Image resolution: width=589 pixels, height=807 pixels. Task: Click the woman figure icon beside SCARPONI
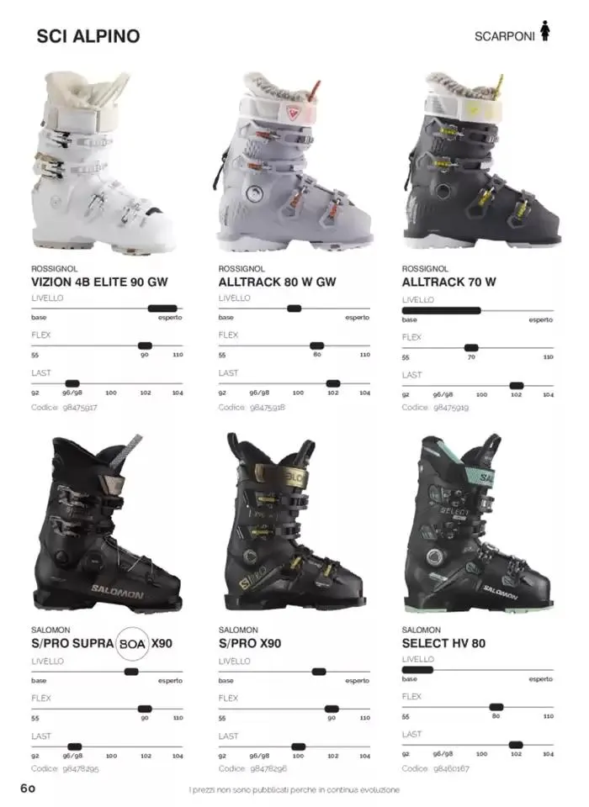544,30
